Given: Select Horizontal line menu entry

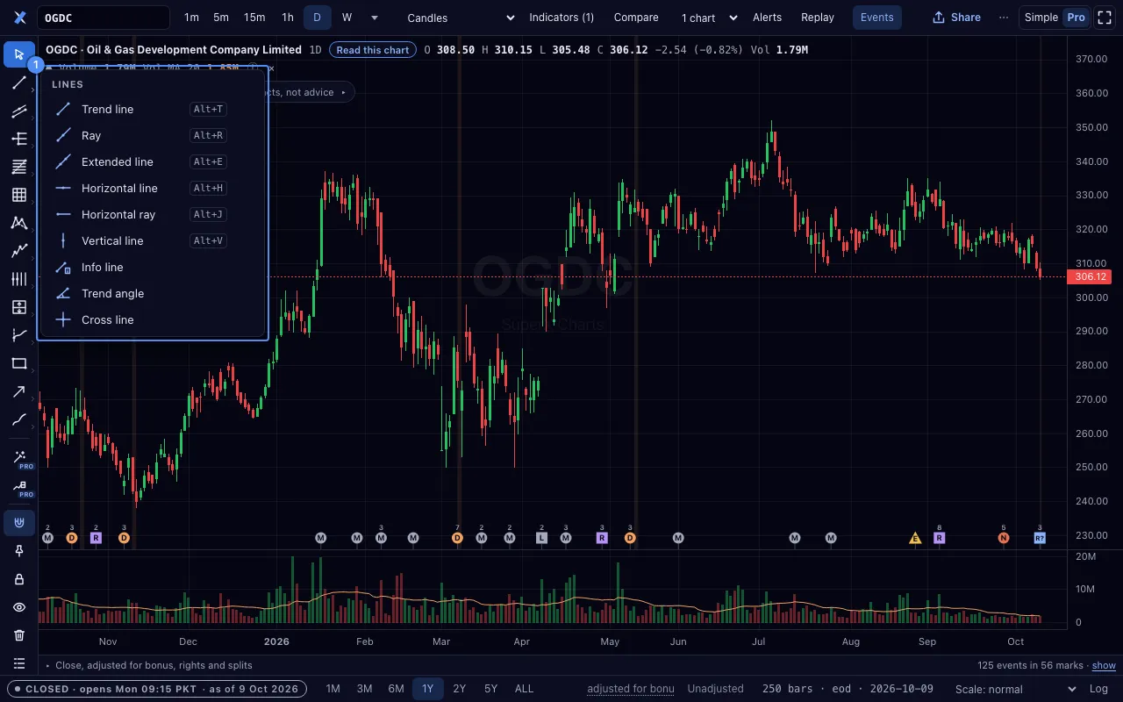Looking at the screenshot, I should coord(153,188).
